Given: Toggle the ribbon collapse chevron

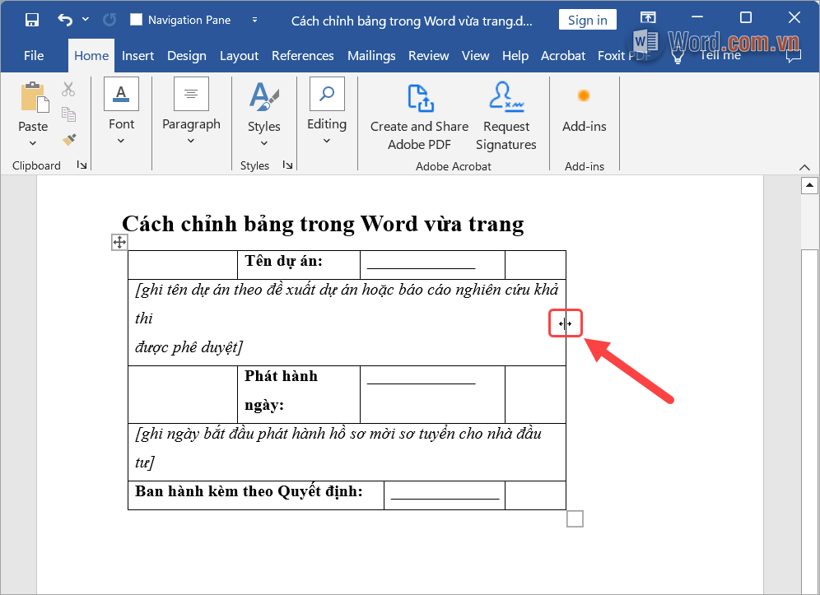Looking at the screenshot, I should point(804,167).
